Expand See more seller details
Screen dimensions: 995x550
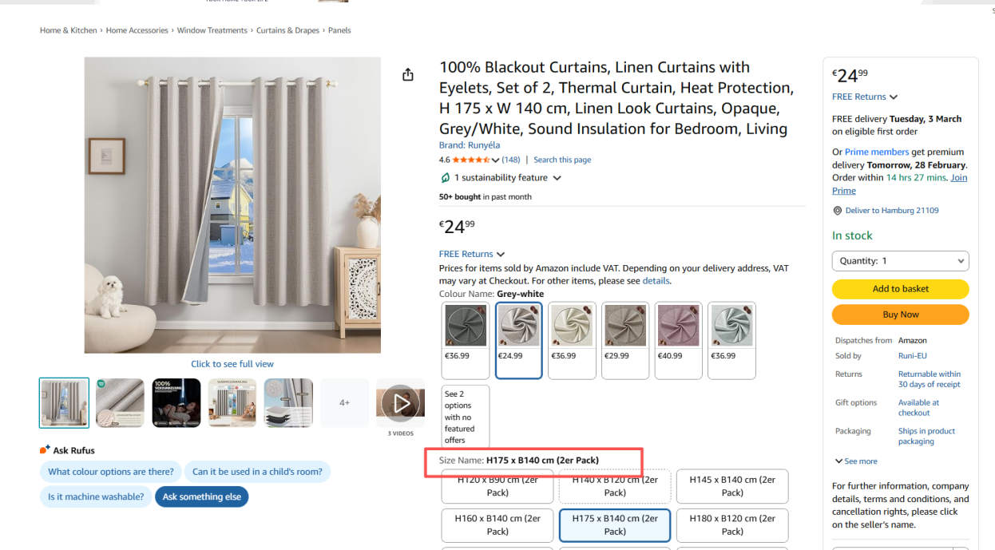(x=855, y=461)
